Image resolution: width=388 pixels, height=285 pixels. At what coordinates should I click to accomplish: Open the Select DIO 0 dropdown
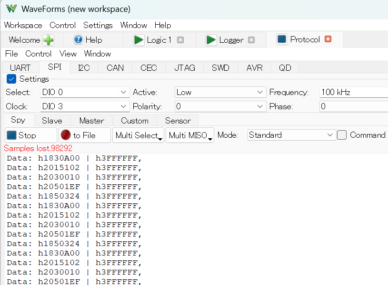pos(85,92)
